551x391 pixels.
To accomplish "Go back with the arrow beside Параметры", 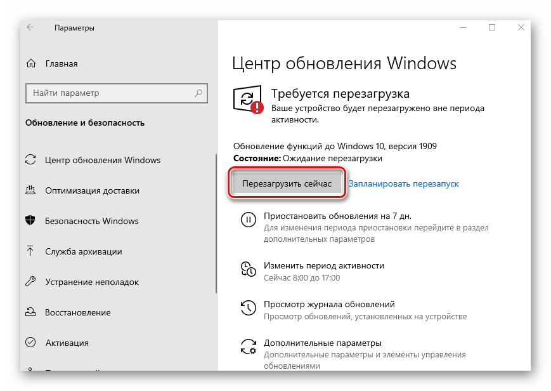I will pyautogui.click(x=30, y=27).
